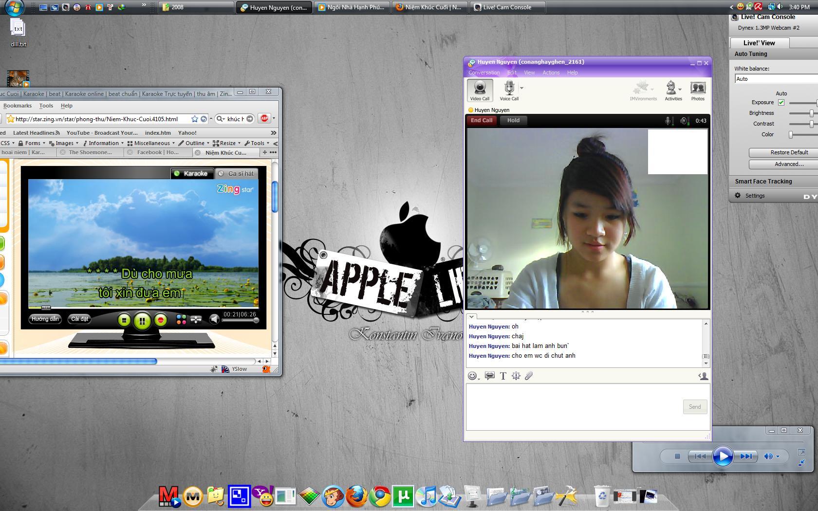Viewport: 818px width, 511px height.
Task: Open the Forms dropdown in web developer toolbar
Action: 32,143
